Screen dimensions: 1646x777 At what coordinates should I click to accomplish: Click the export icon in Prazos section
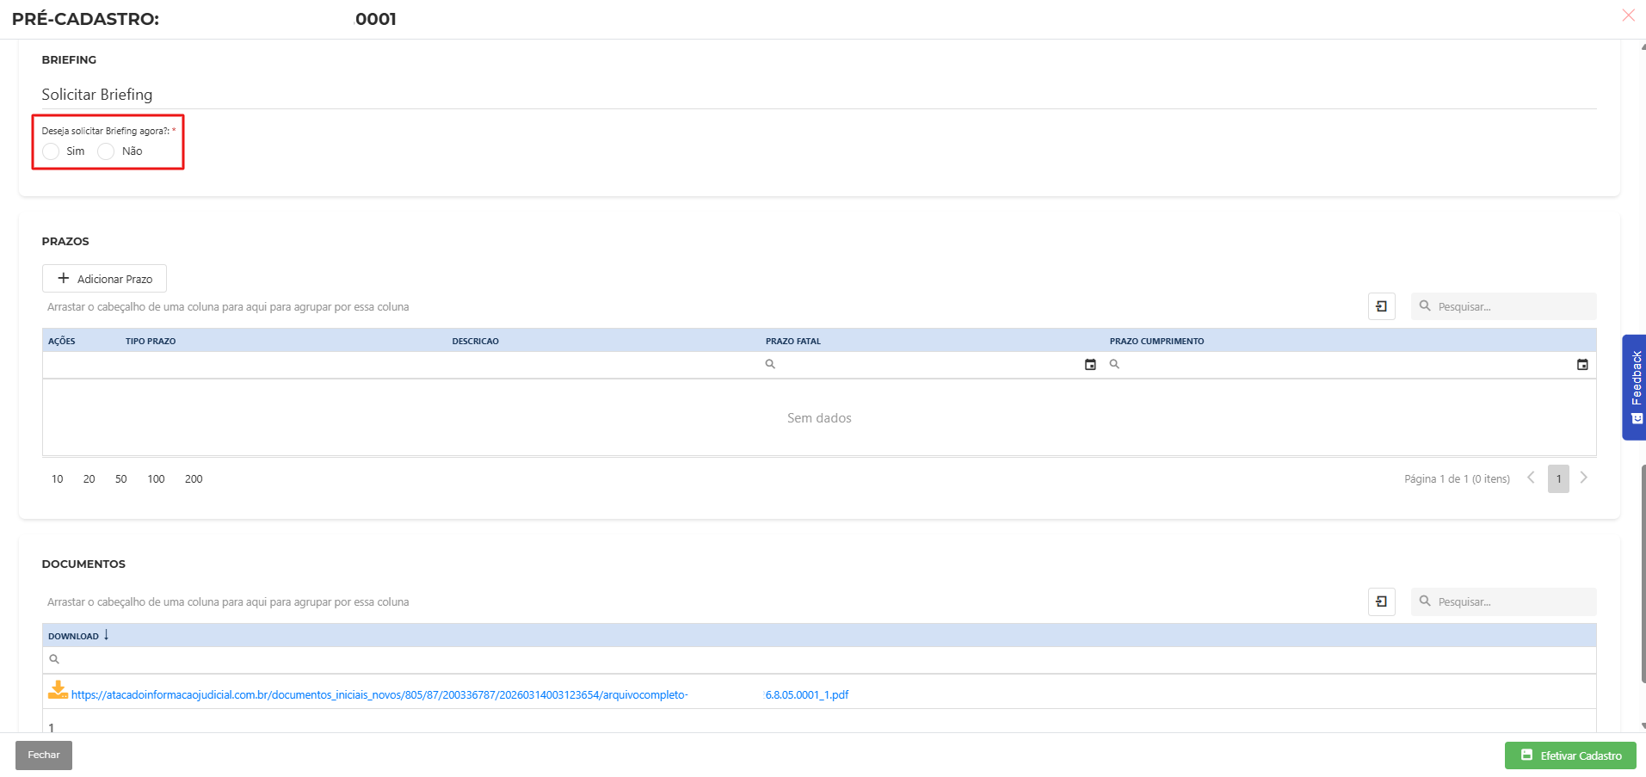pyautogui.click(x=1381, y=306)
